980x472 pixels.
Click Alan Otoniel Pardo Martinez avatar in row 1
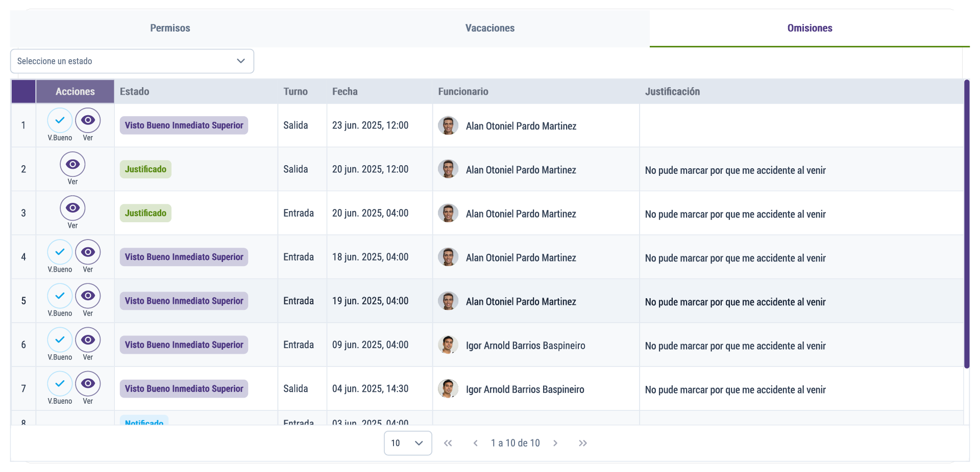(448, 125)
